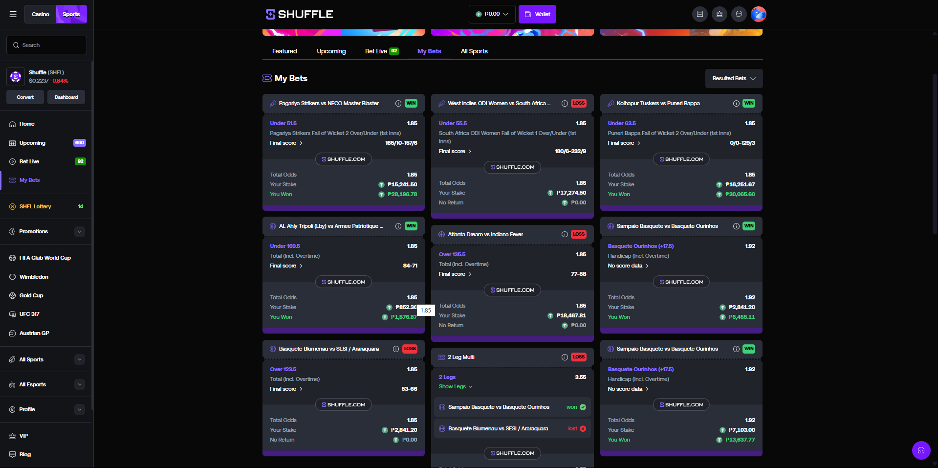Click the Wimbledon tennis icon

[13, 277]
